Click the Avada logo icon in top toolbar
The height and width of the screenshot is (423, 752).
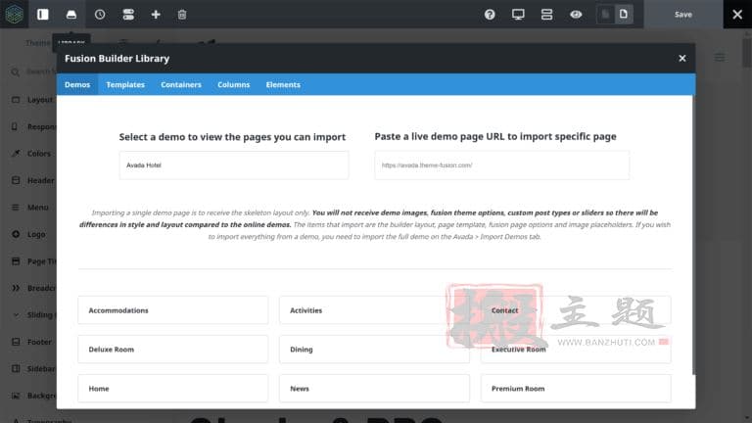[14, 14]
